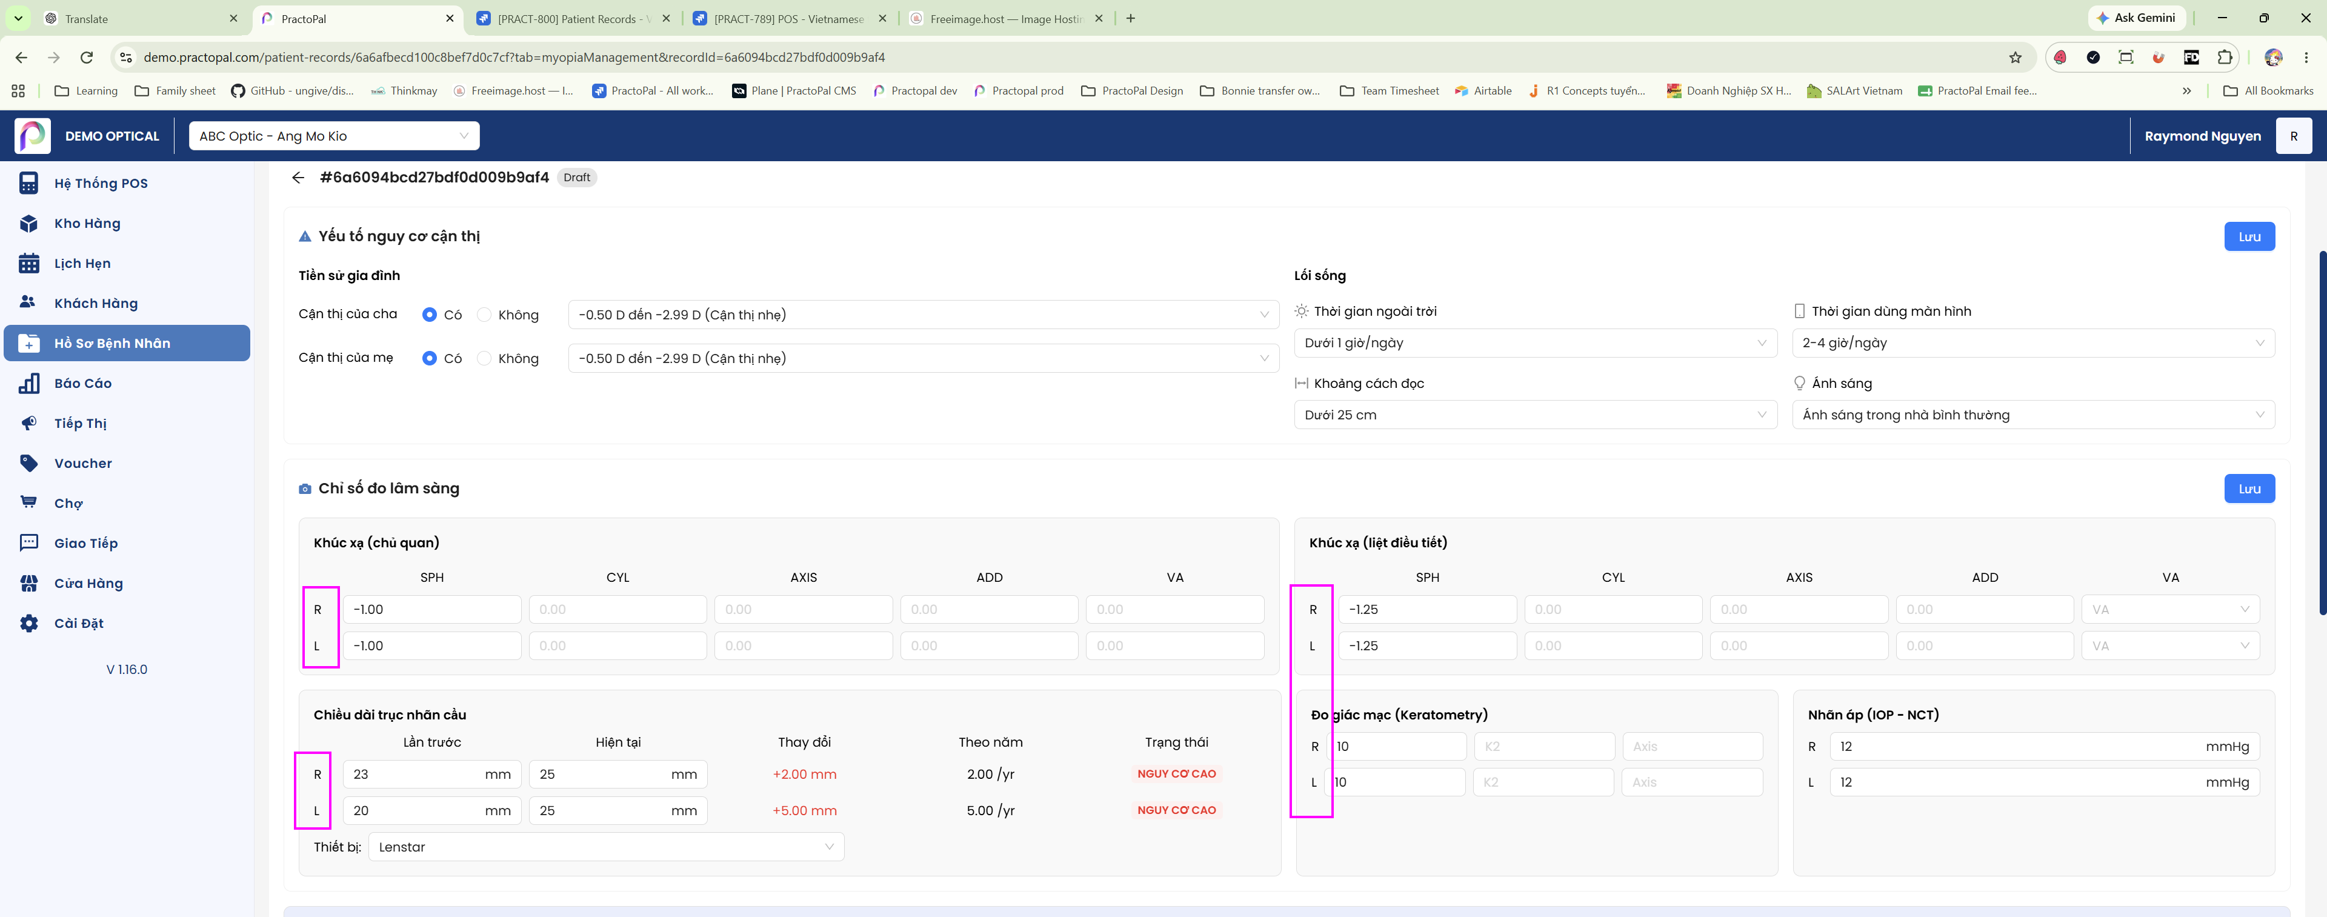Open the Team Timesheet bookmark folder
Image resolution: width=2327 pixels, height=917 pixels.
click(x=1390, y=90)
